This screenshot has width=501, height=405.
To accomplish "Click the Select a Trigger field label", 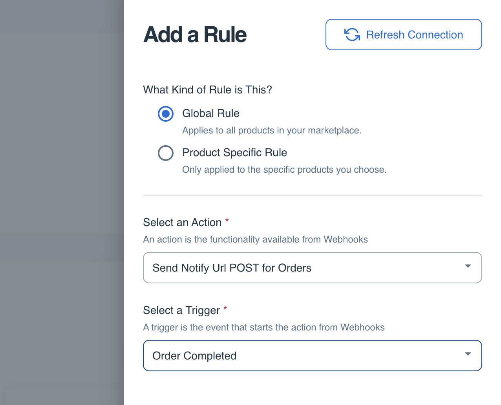I will pyautogui.click(x=181, y=310).
